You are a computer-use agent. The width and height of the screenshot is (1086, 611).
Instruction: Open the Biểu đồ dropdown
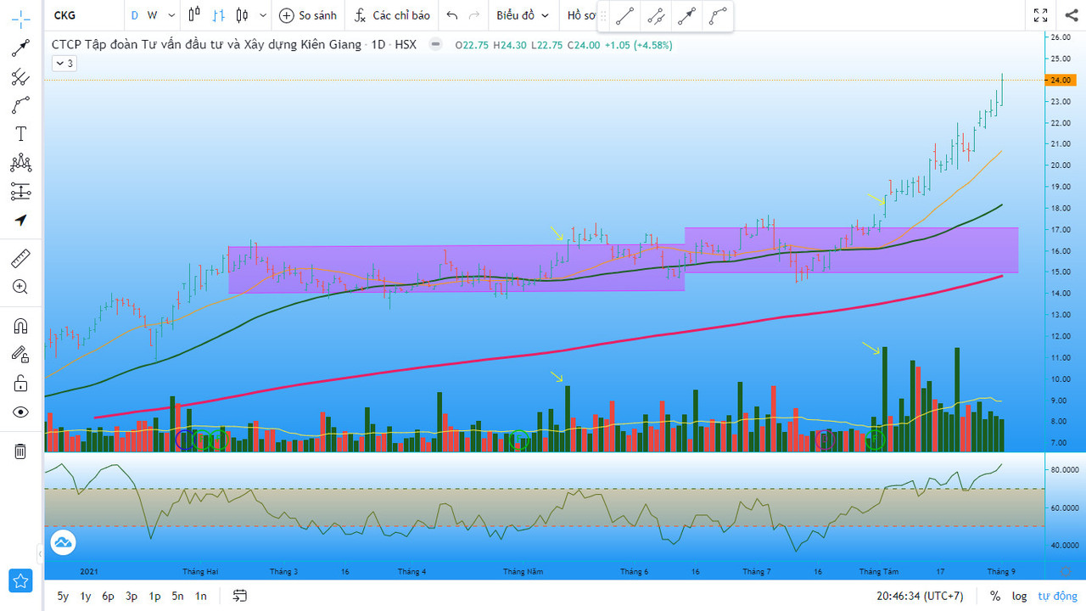click(523, 15)
